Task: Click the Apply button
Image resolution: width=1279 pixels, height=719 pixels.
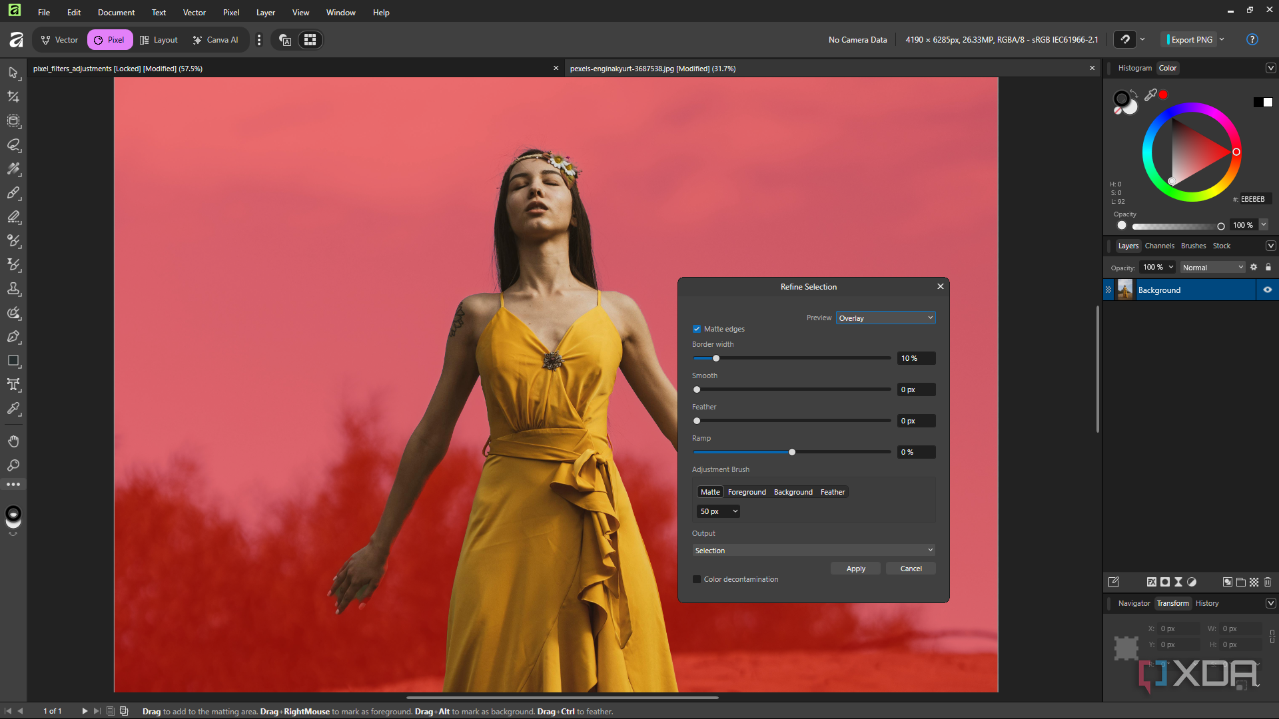Action: (x=855, y=569)
